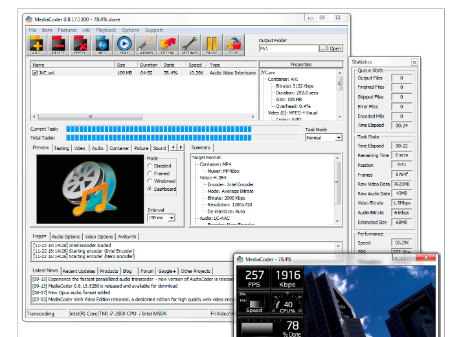Open the Settings wrench icon

[189, 44]
